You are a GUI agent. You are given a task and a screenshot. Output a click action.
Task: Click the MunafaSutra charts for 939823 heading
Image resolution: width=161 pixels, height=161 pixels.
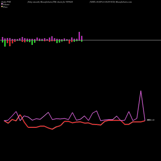50,2
